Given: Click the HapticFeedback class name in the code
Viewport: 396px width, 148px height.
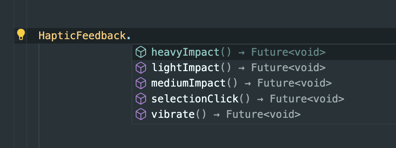Looking at the screenshot, I should 82,36.
